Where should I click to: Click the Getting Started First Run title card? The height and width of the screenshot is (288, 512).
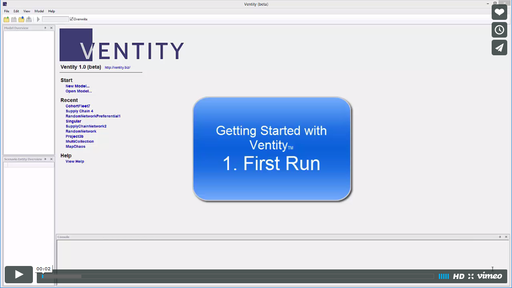tap(272, 149)
